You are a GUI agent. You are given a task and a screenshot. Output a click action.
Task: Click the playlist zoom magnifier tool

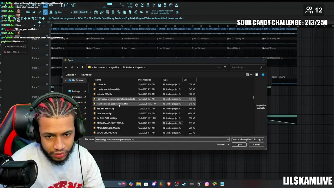pos(40,18)
